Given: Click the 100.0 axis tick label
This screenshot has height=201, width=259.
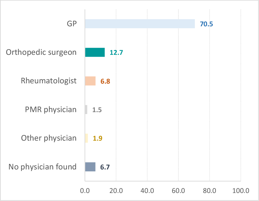Looking at the screenshot, I should pyautogui.click(x=241, y=190).
